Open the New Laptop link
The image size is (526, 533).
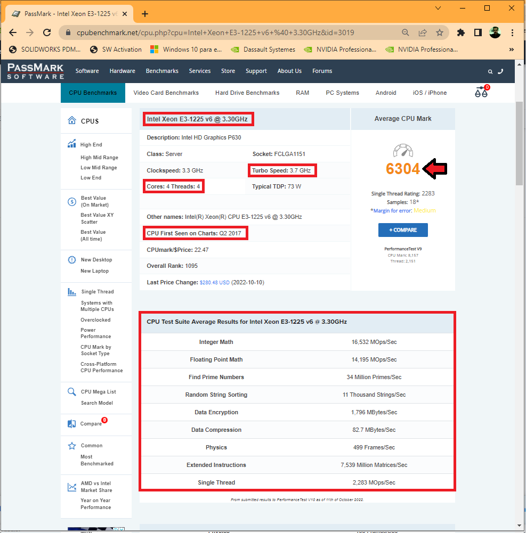tap(94, 271)
